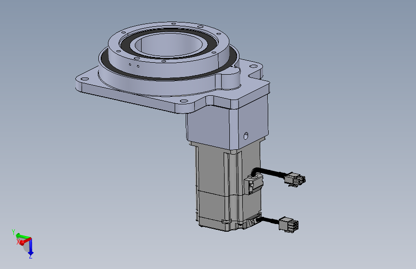Click the green Y axis of the triad
Image resolution: width=416 pixels, height=269 pixels.
pos(23,235)
